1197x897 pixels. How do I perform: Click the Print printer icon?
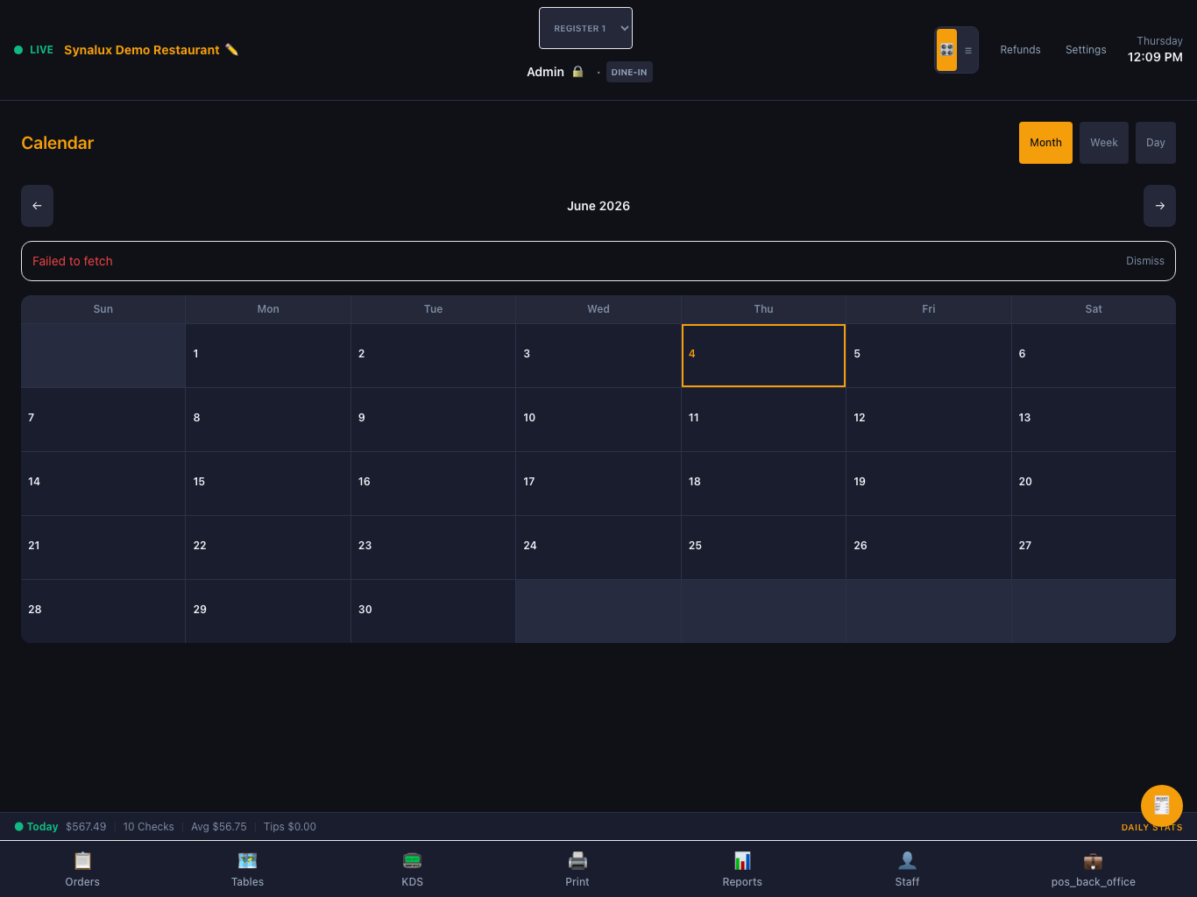coord(577,860)
